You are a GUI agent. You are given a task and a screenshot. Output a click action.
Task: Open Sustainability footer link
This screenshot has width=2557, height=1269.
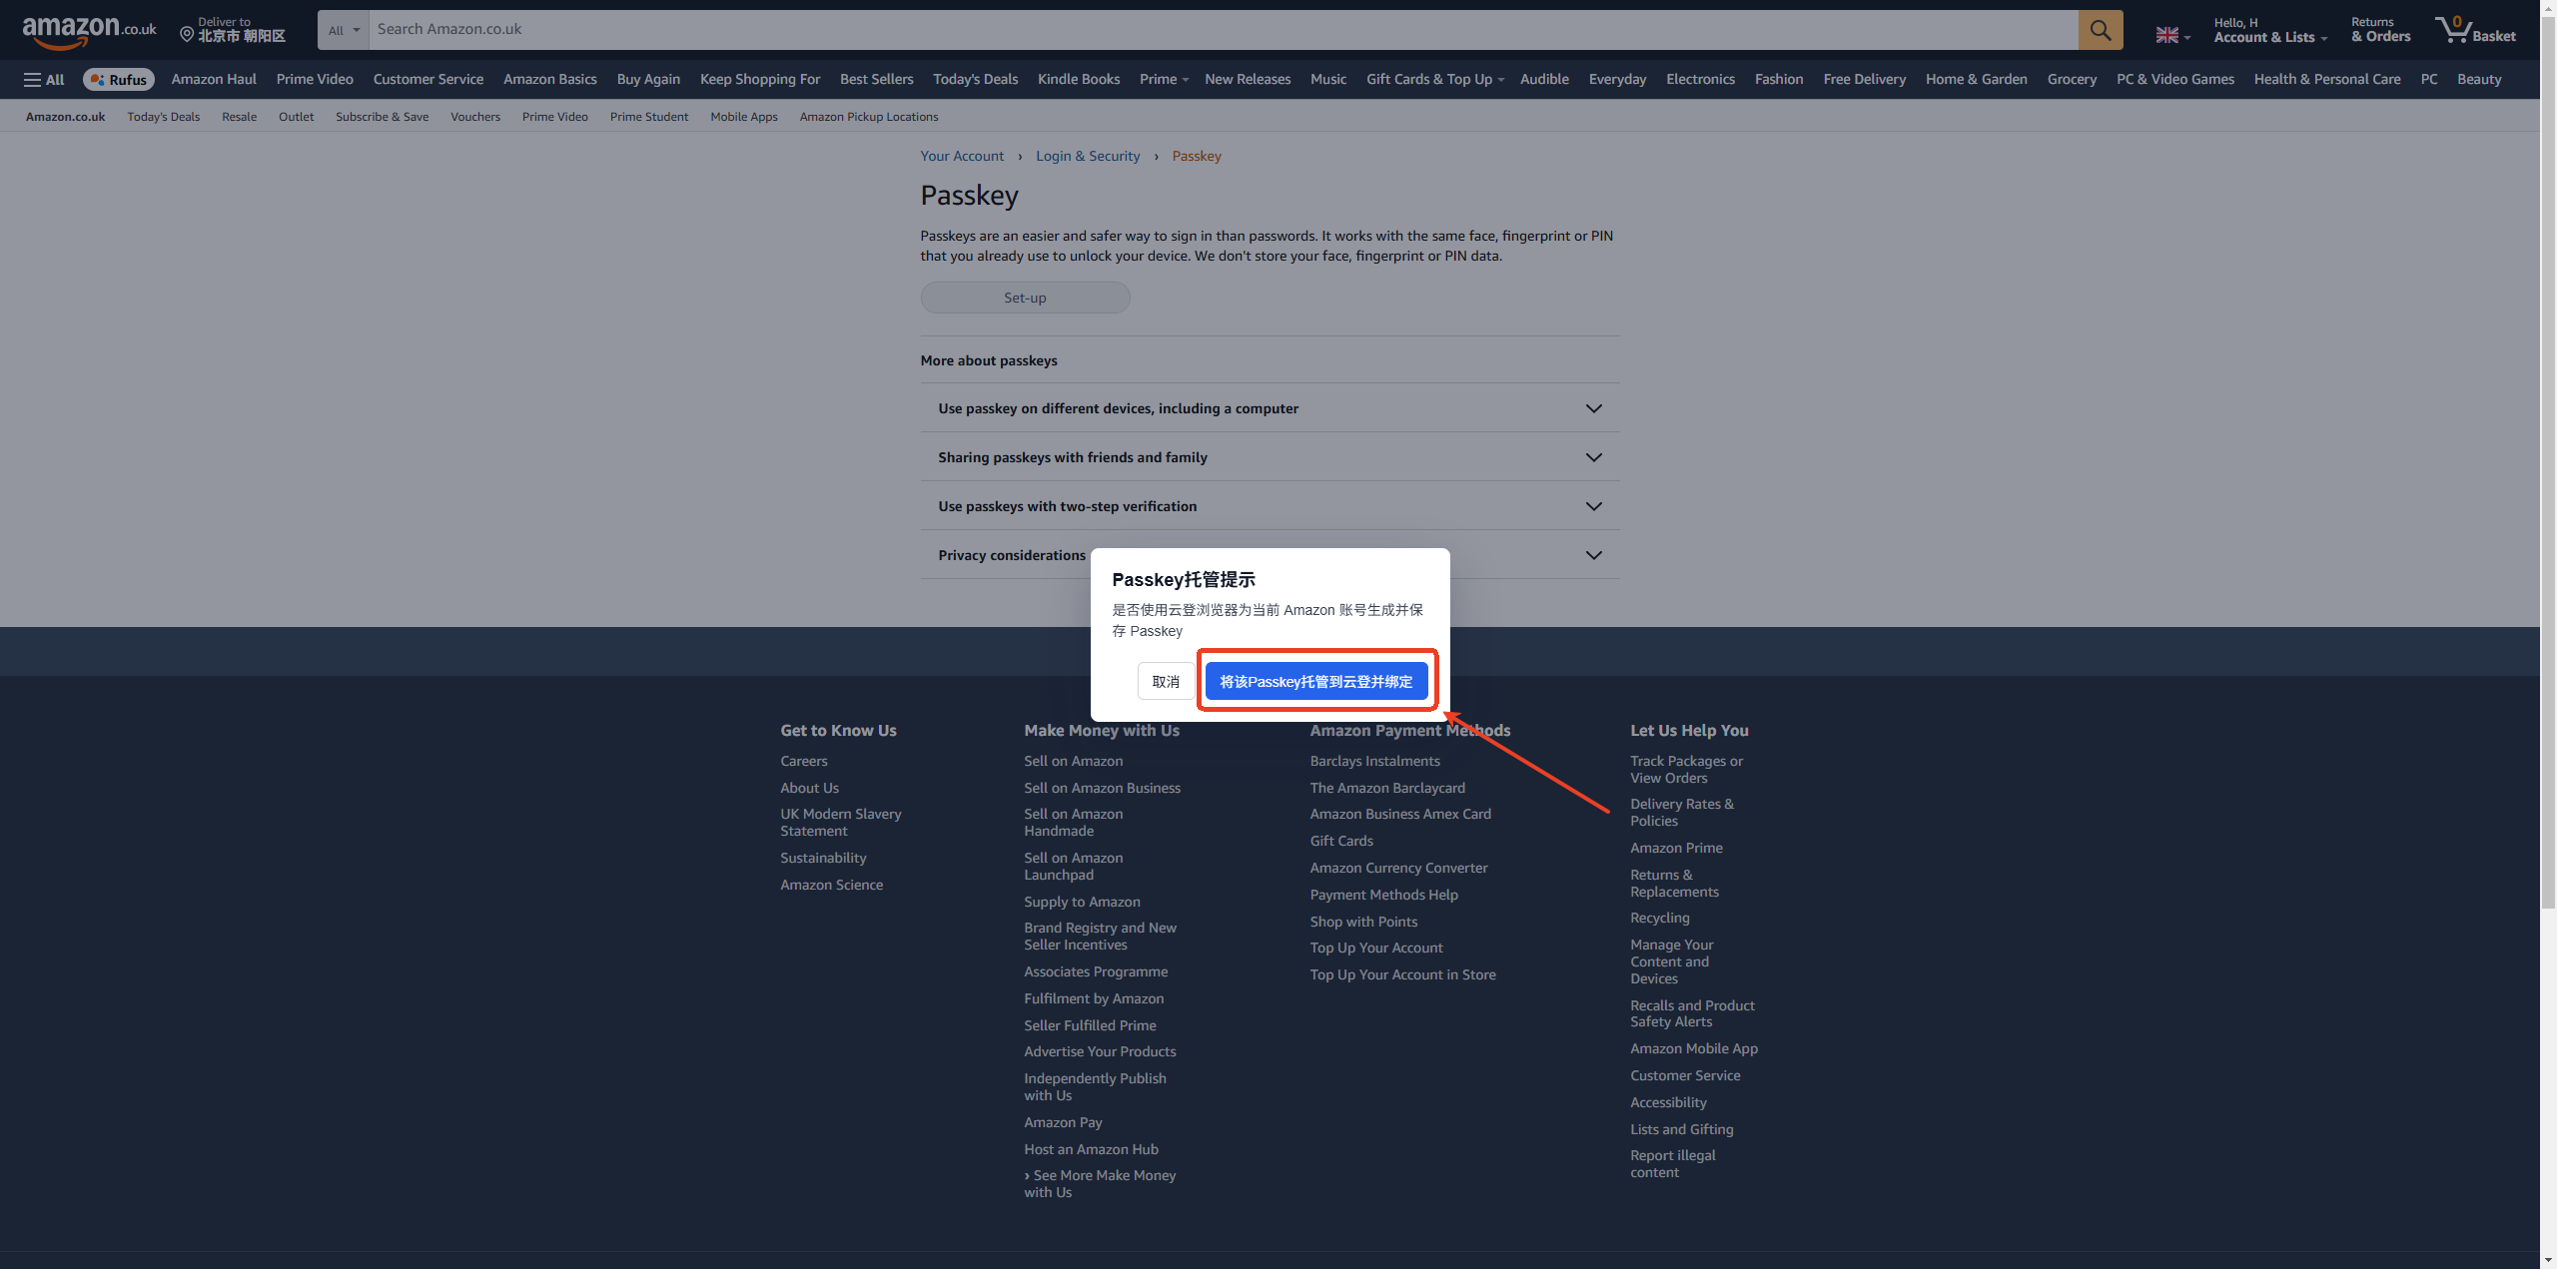point(823,859)
